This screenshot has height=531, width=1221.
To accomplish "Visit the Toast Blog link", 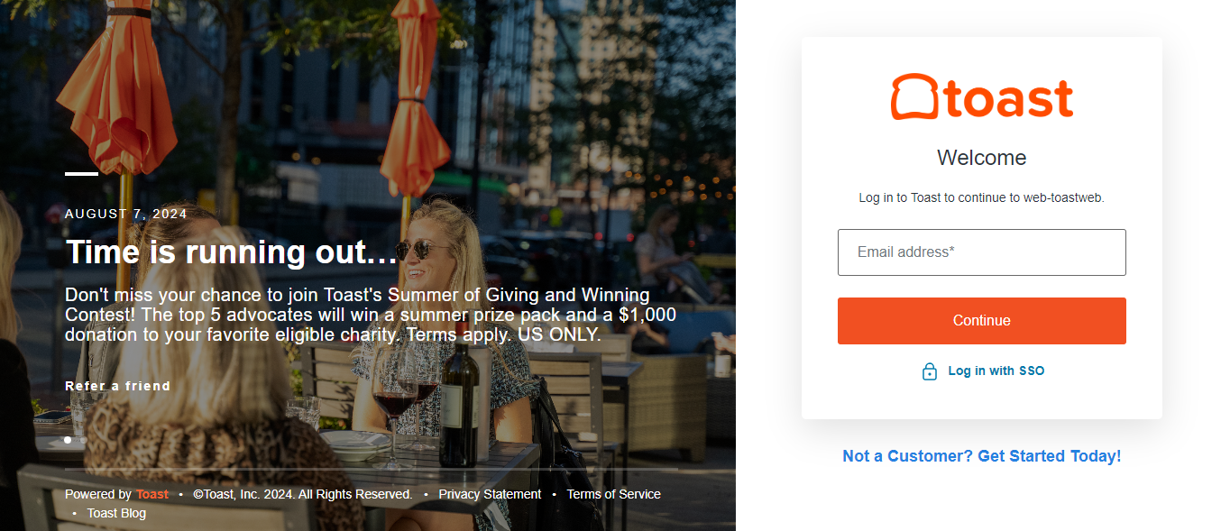I will click(116, 513).
